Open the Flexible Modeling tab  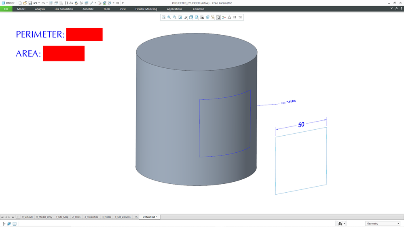[x=146, y=9]
